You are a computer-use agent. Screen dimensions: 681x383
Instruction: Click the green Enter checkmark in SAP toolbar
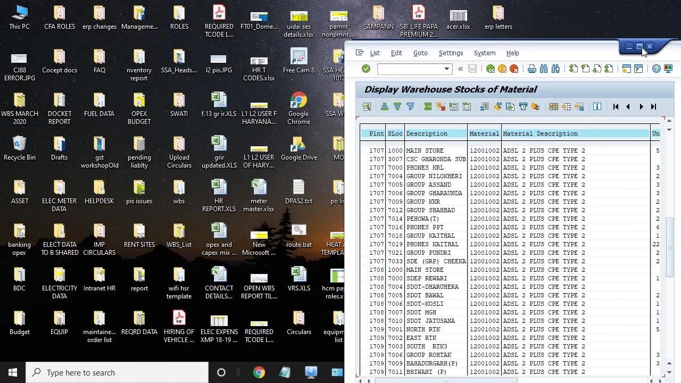click(x=366, y=69)
